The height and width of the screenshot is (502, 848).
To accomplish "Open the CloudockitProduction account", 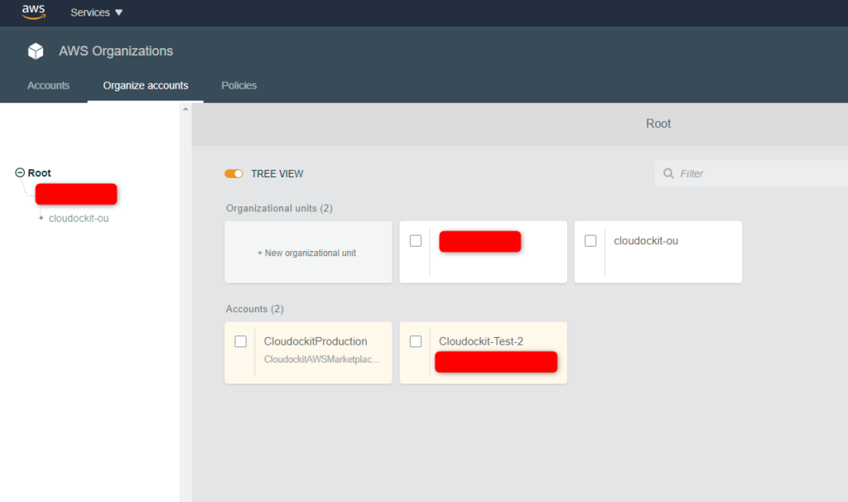I will [x=314, y=340].
